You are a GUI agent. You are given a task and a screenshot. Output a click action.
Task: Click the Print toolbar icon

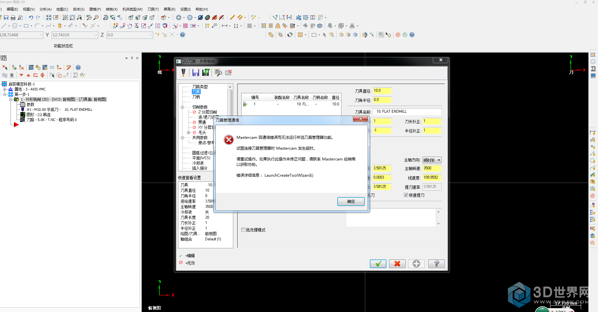13,18
